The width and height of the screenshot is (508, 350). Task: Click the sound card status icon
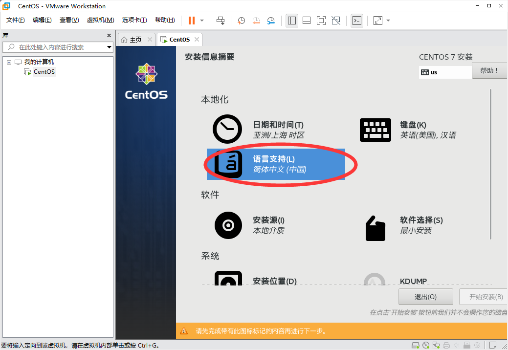point(457,345)
